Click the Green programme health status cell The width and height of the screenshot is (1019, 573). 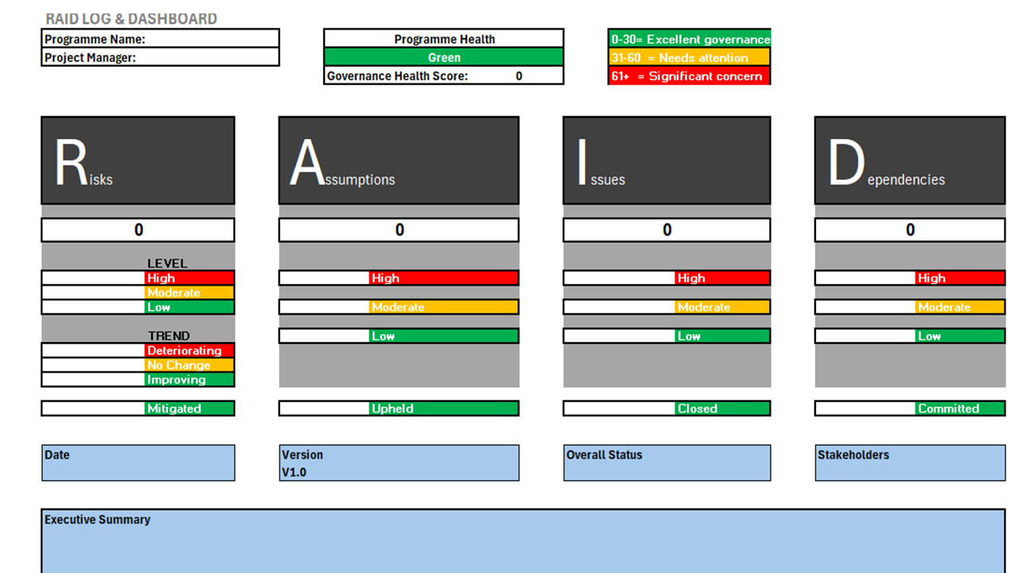(443, 57)
